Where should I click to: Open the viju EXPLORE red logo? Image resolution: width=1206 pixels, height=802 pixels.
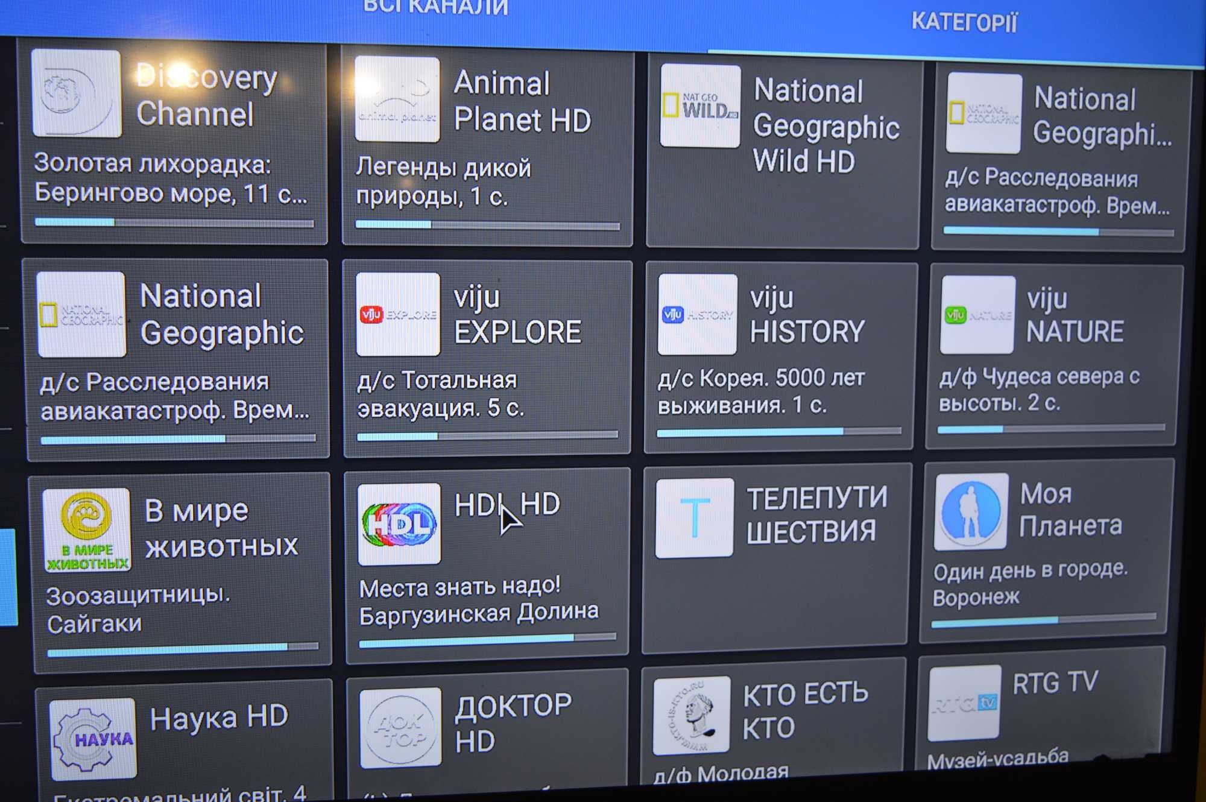398,314
